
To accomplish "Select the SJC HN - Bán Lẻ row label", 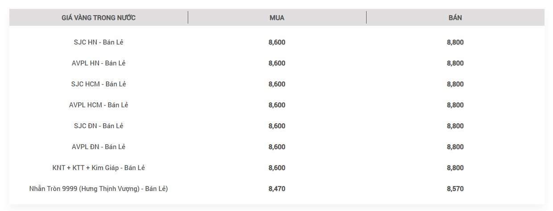I will coord(99,42).
